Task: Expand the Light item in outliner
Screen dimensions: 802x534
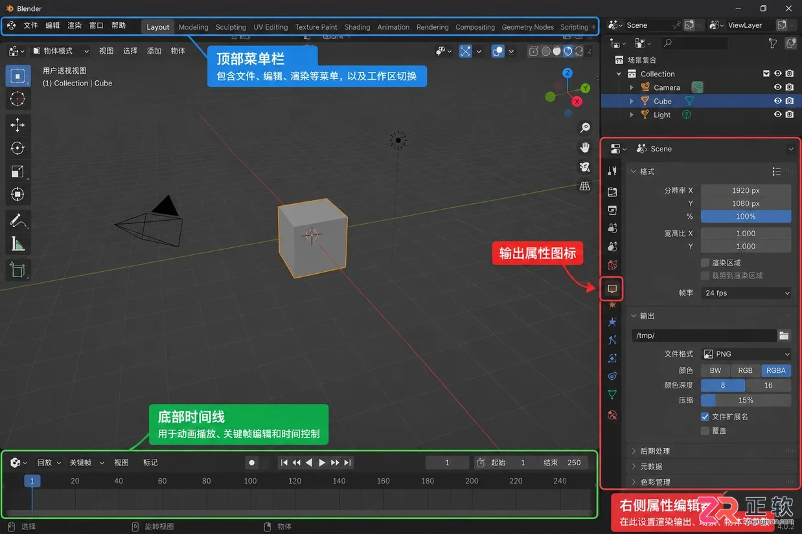Action: [x=632, y=115]
